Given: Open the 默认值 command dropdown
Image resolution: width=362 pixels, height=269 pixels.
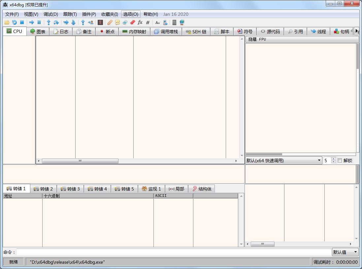Looking at the screenshot, I should click(345, 252).
